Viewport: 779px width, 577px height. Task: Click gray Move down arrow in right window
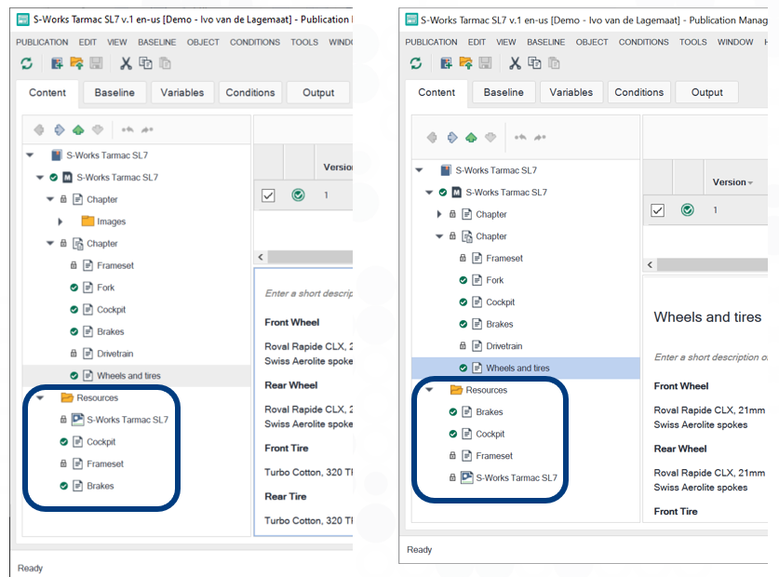click(490, 137)
